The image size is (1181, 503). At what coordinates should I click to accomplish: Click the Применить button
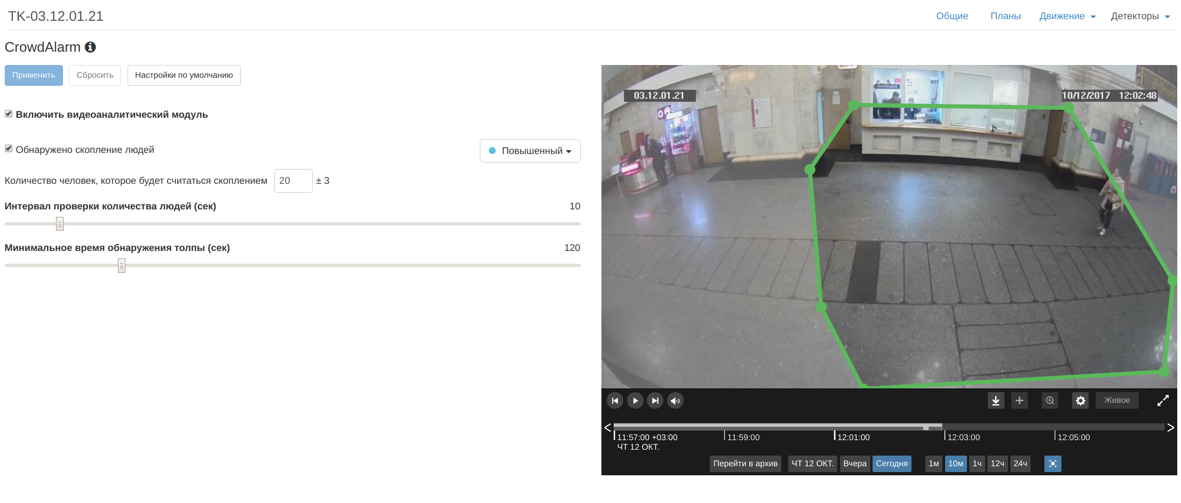pos(34,75)
